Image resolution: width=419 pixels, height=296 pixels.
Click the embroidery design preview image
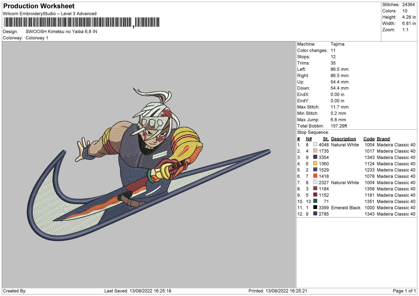[149, 165]
